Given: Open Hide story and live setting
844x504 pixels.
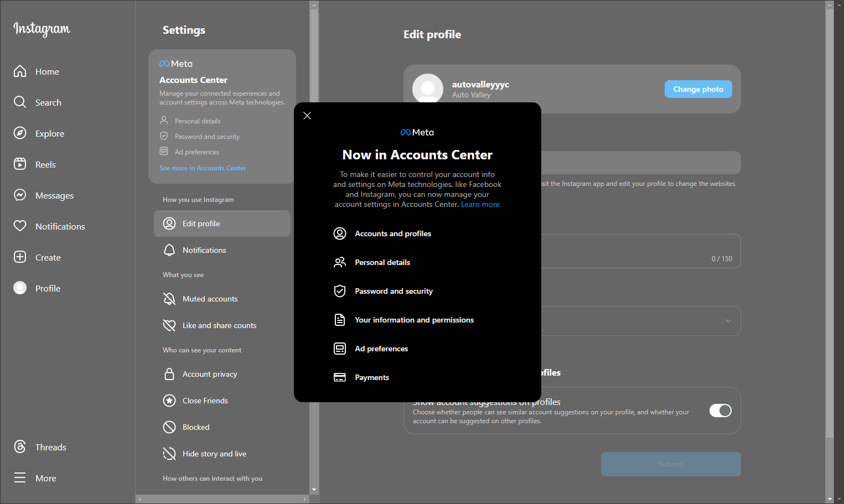Looking at the screenshot, I should (222, 454).
